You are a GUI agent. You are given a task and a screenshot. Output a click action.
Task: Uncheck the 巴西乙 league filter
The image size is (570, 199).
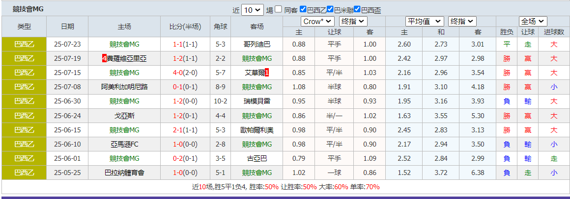tap(303, 9)
